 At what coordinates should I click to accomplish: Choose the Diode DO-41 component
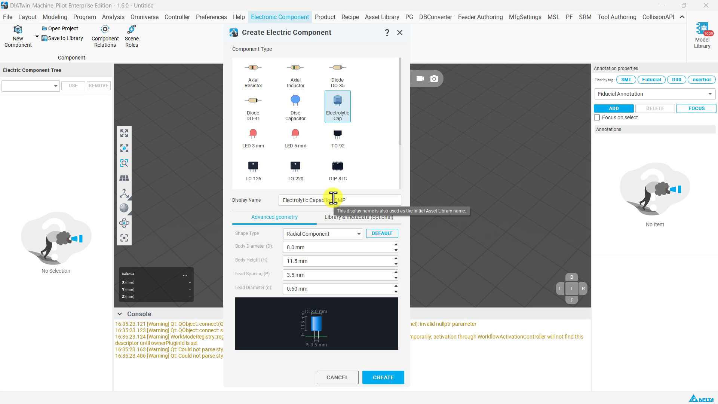[253, 107]
